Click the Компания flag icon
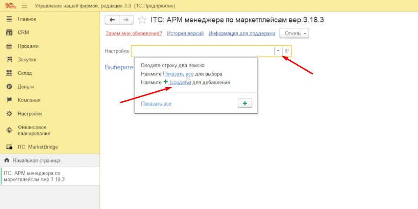Screen dimensions: 418x209 click(9, 100)
